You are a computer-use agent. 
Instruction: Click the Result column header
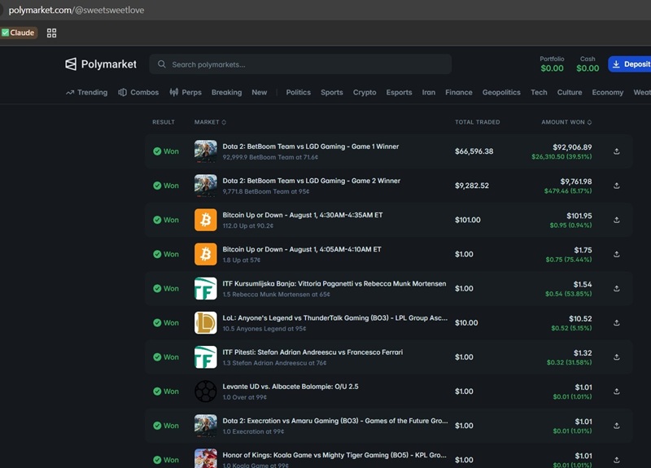(x=164, y=122)
